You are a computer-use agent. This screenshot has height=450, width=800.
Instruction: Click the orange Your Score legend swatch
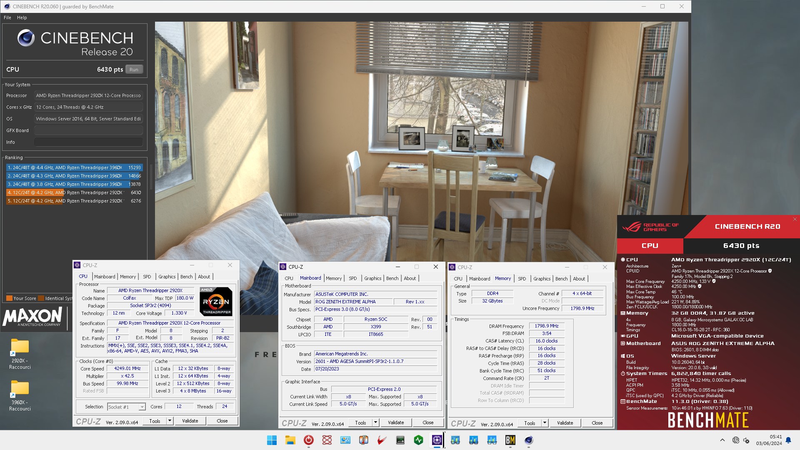(x=9, y=298)
